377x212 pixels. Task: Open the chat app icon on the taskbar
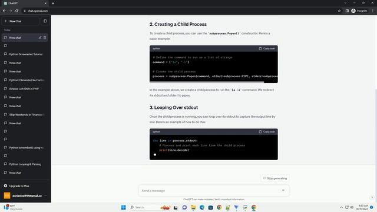pyautogui.click(x=184, y=207)
